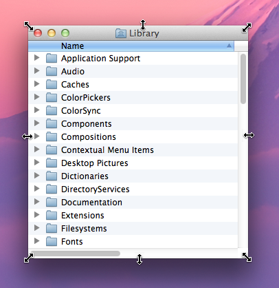
Task: Click the horizontal scrollbar thumb
Action: [75, 254]
